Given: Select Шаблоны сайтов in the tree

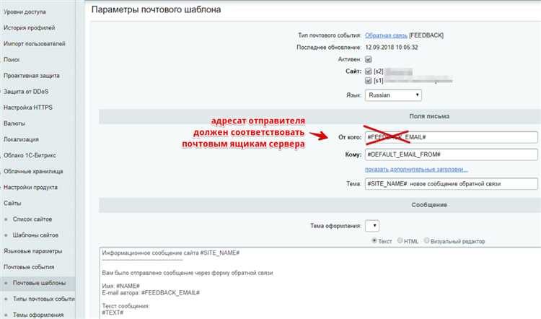Looking at the screenshot, I should pyautogui.click(x=35, y=235).
